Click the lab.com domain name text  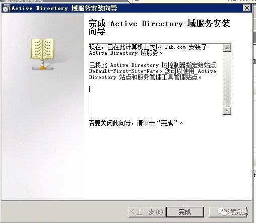pos(175,47)
